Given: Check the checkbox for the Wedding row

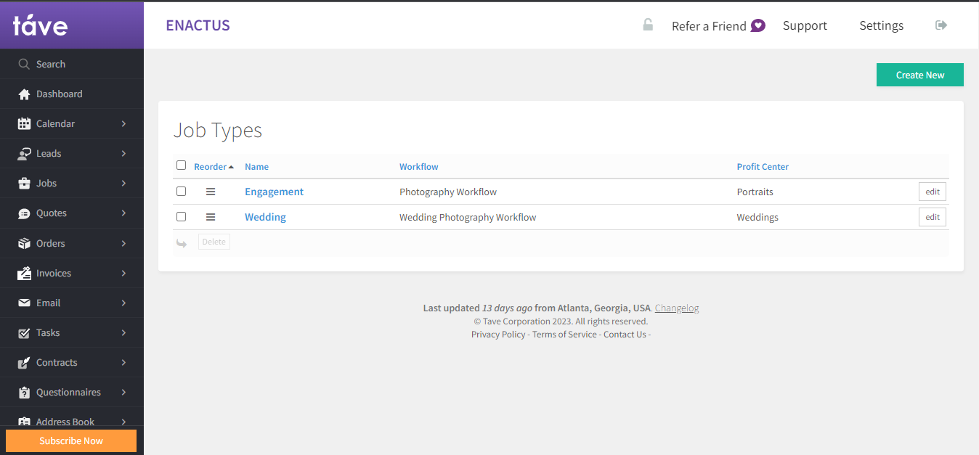Looking at the screenshot, I should pos(181,216).
